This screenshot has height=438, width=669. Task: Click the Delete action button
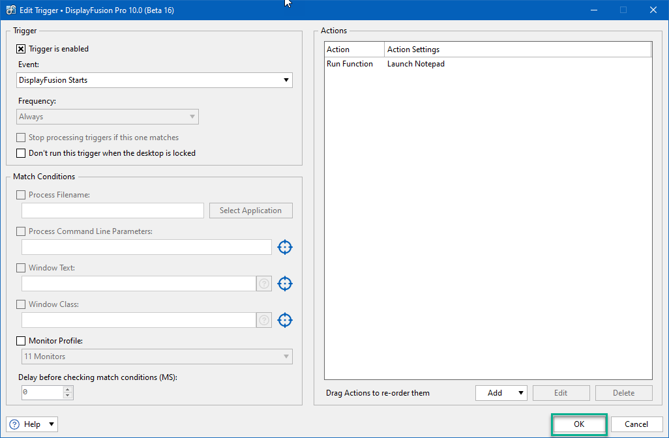pyautogui.click(x=624, y=393)
